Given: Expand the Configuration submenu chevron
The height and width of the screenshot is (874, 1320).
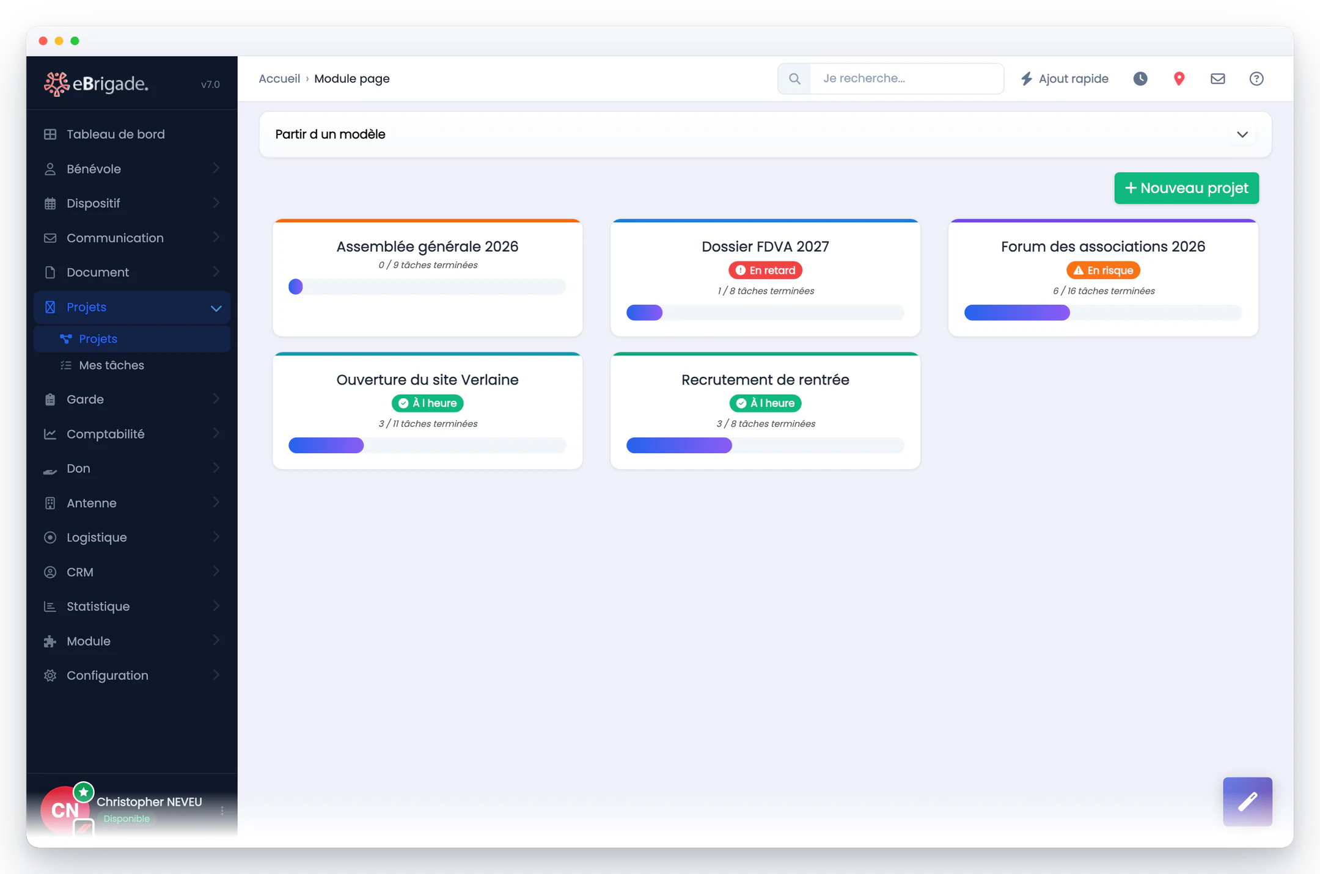Looking at the screenshot, I should point(216,675).
